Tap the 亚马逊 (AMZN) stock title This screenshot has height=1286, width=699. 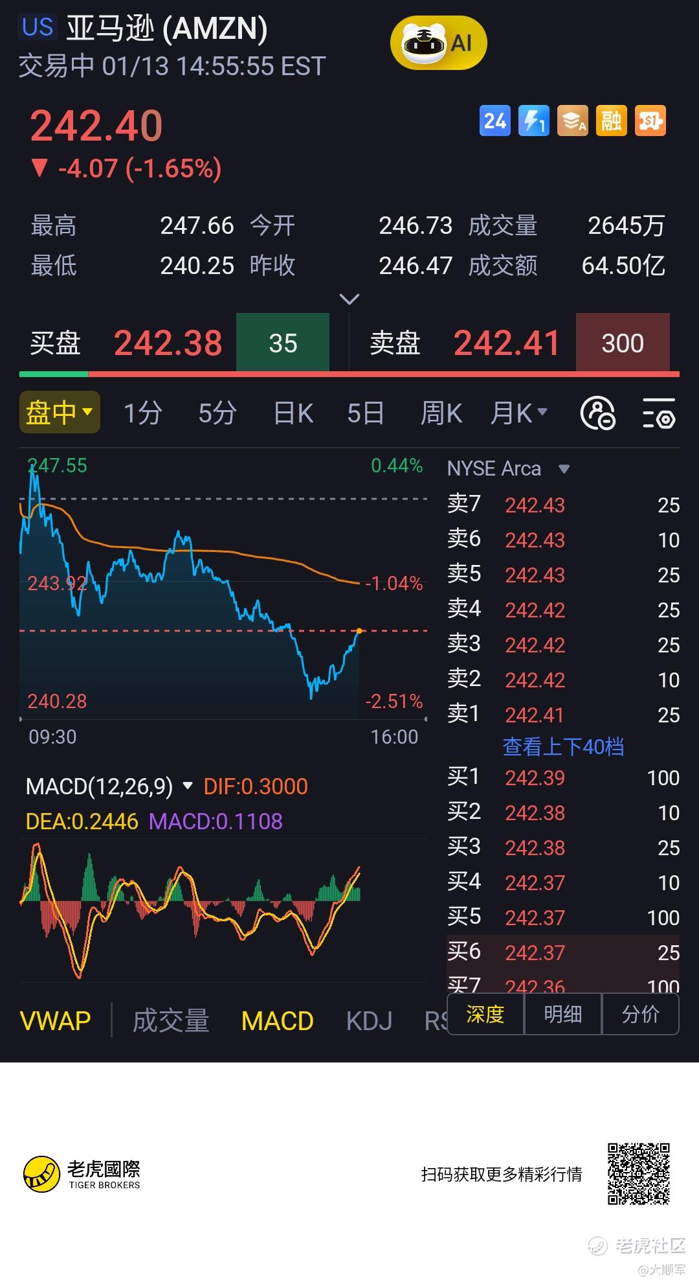(167, 29)
